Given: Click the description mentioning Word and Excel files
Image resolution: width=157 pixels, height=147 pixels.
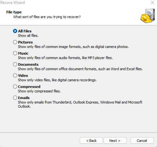Looking at the screenshot, I should (x=80, y=69).
